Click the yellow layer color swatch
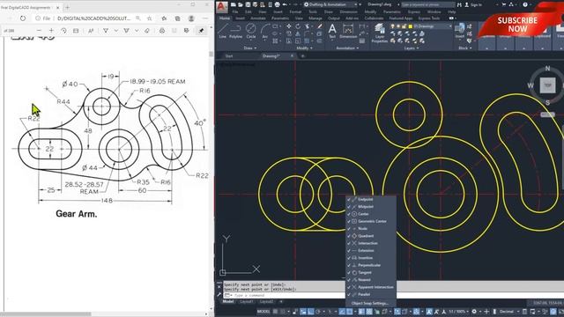The height and width of the screenshot is (317, 564). point(411,26)
